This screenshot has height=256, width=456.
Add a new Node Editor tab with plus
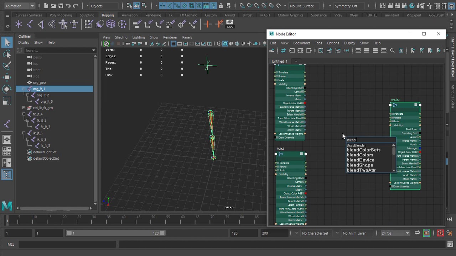pyautogui.click(x=296, y=61)
